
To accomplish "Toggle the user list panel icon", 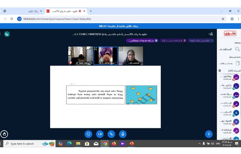I will (211, 34).
